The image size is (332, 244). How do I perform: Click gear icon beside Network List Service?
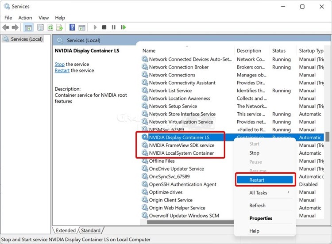coord(145,90)
